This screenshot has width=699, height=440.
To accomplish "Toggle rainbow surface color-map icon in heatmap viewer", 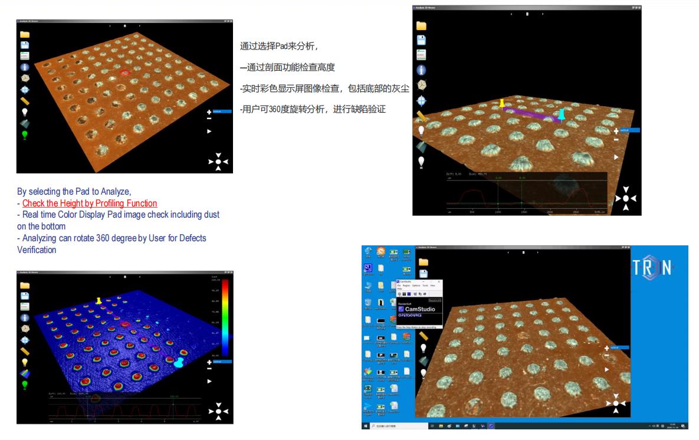I will pyautogui.click(x=25, y=373).
